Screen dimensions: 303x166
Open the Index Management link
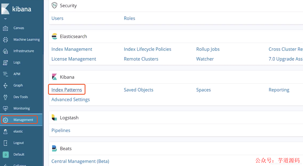point(72,49)
